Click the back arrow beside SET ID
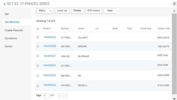 (x=4, y=4)
